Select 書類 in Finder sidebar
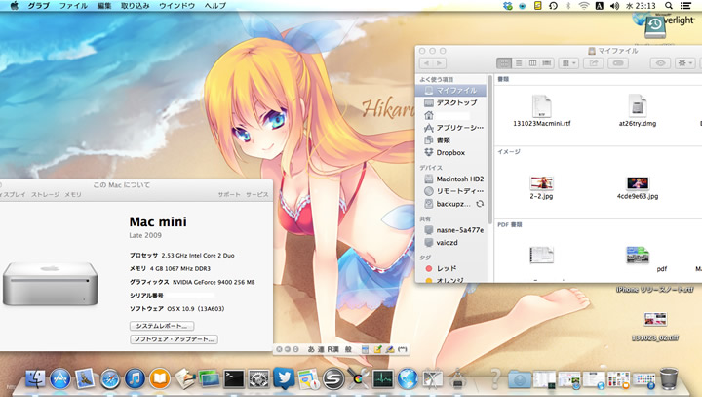The width and height of the screenshot is (702, 397). point(450,140)
